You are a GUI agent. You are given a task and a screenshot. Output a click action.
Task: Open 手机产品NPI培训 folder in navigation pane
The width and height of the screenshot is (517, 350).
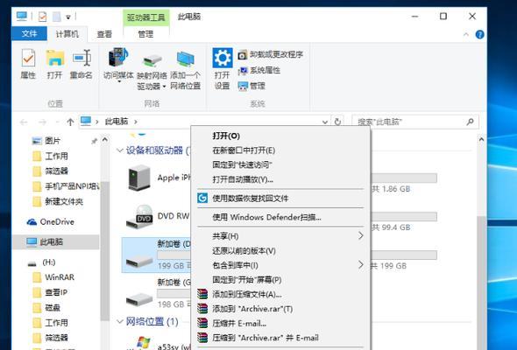click(66, 186)
